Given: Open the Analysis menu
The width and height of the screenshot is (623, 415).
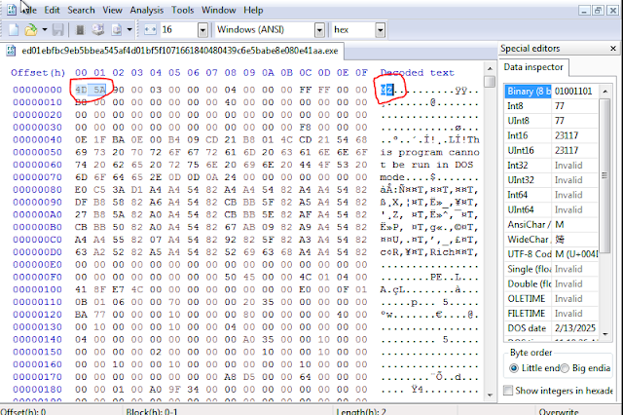Looking at the screenshot, I should tap(147, 11).
